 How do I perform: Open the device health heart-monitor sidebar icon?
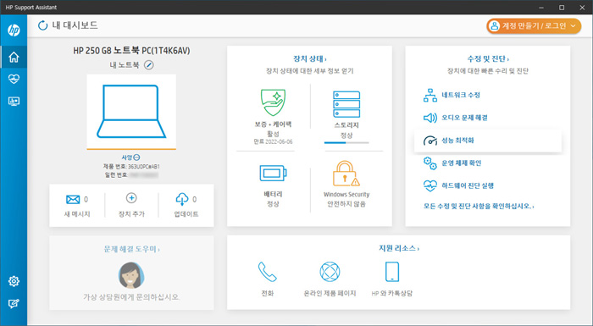[14, 79]
